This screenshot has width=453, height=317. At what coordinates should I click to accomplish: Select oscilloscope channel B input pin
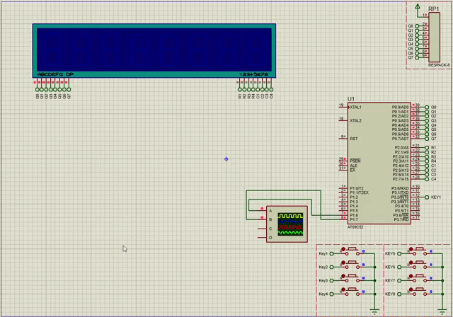tap(262, 219)
